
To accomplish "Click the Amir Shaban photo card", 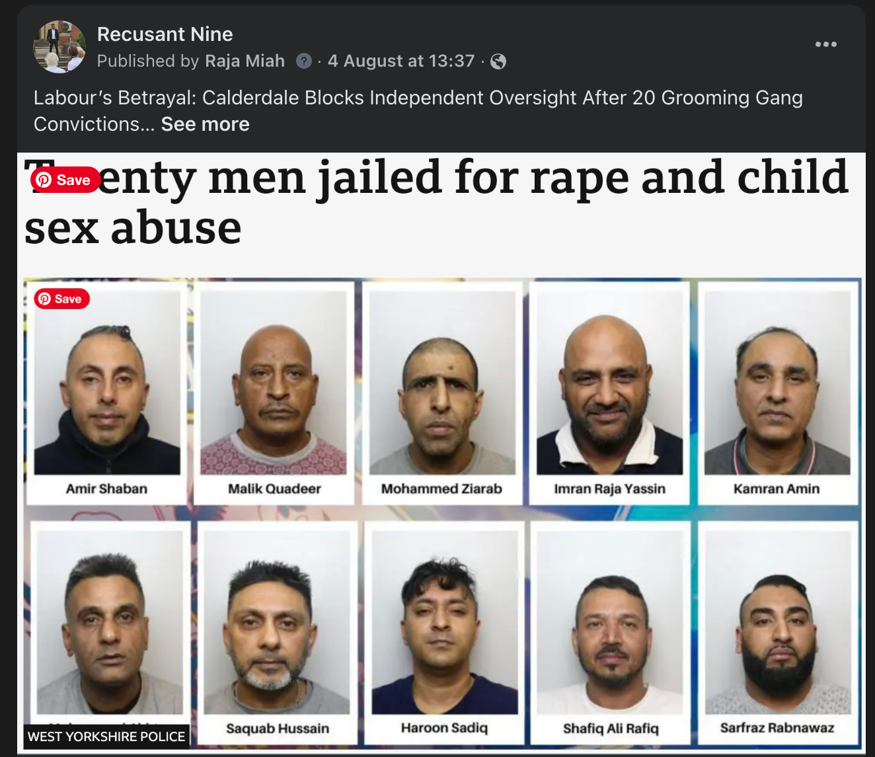I will click(x=107, y=394).
